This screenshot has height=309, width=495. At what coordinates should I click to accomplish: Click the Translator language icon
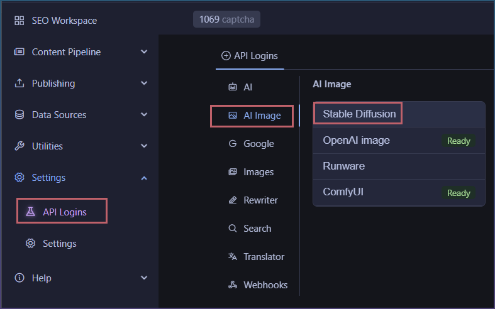point(233,257)
